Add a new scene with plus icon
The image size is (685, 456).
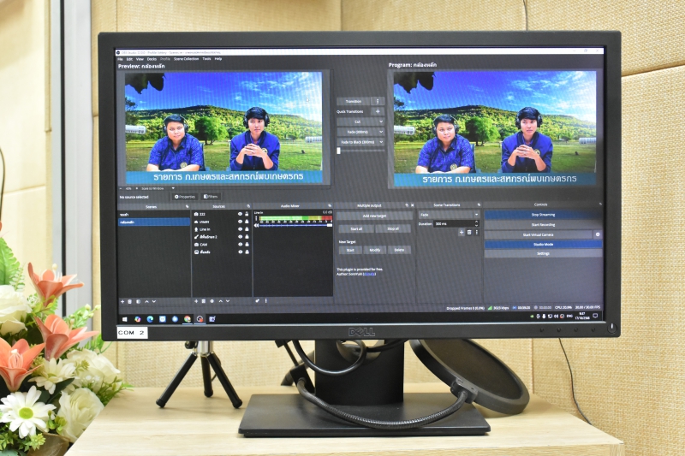(122, 301)
